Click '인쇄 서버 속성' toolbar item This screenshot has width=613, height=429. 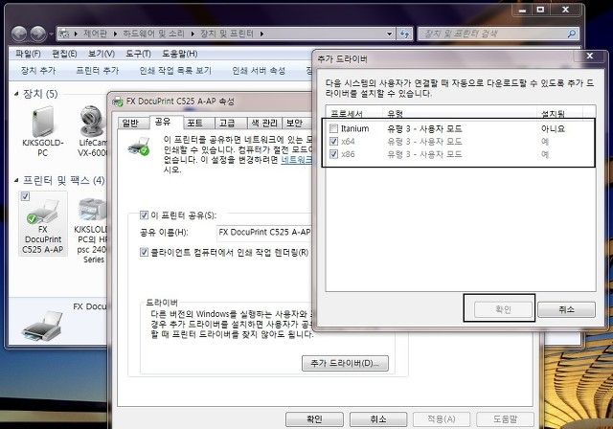click(259, 71)
